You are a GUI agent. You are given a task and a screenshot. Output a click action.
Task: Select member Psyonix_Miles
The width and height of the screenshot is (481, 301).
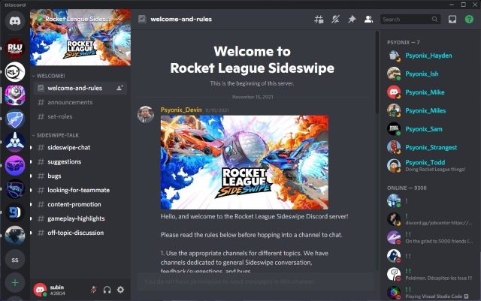429,110
